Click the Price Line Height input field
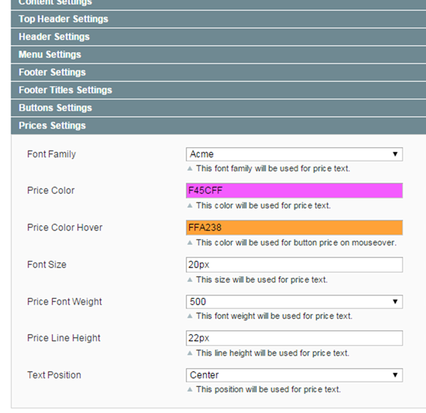The height and width of the screenshot is (413, 426). click(294, 338)
